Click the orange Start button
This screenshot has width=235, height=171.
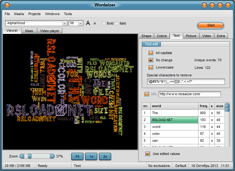point(210,25)
